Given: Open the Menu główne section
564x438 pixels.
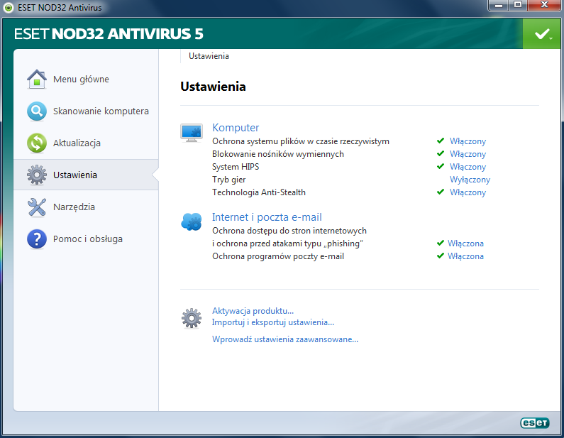Looking at the screenshot, I should (x=81, y=80).
